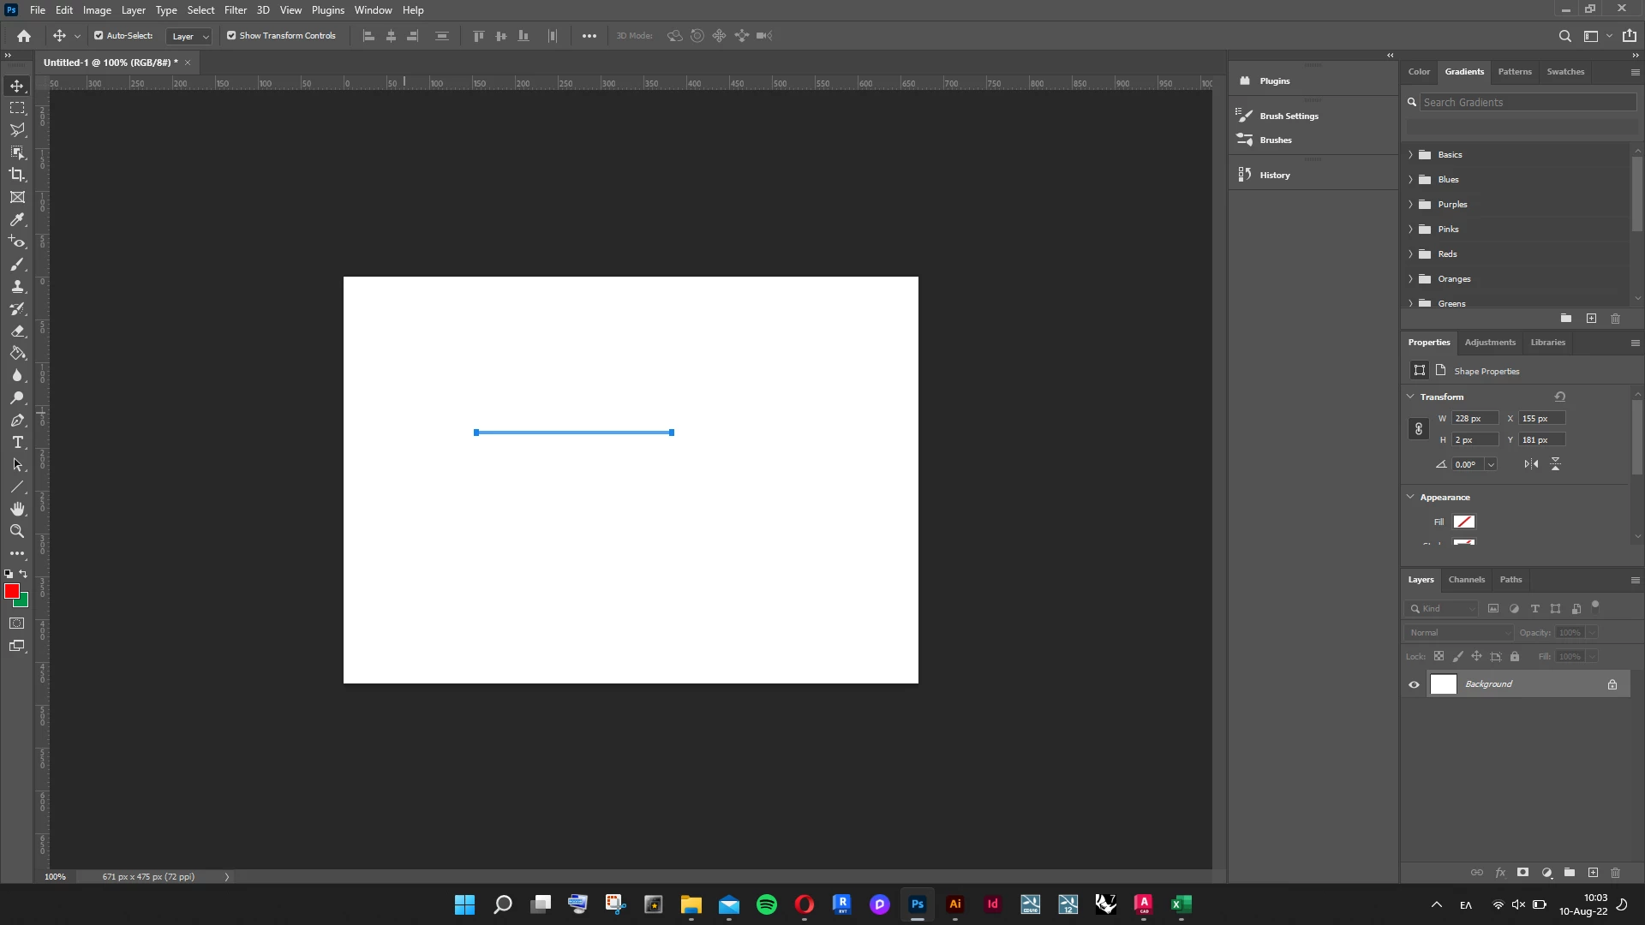Select the Eraser tool
This screenshot has height=925, width=1645.
[x=17, y=331]
